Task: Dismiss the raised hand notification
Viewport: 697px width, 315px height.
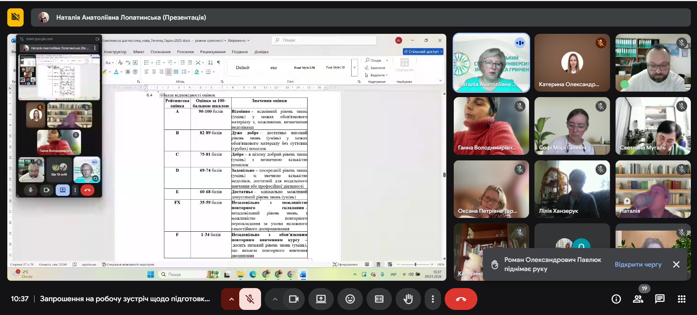Action: coord(676,264)
